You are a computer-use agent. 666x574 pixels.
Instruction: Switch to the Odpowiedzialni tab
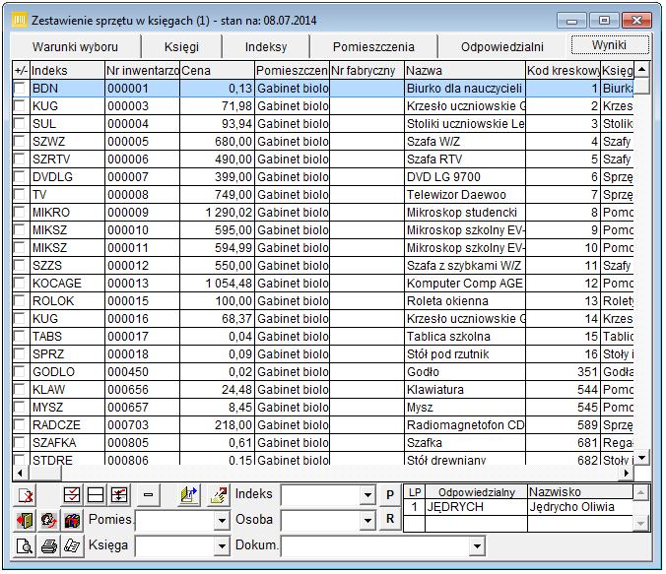tap(502, 46)
